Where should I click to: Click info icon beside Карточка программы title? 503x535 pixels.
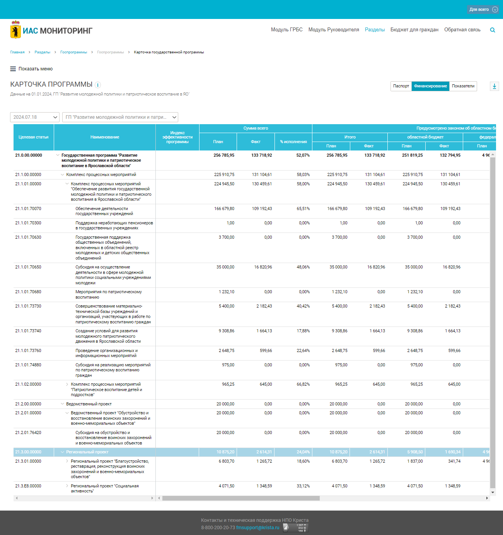point(98,85)
